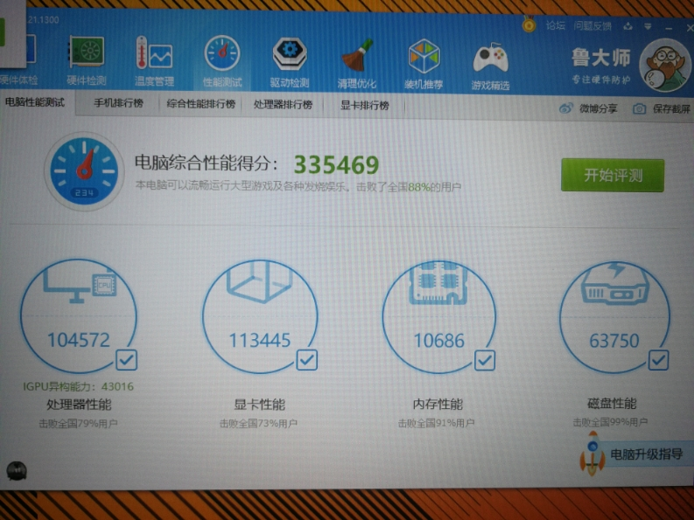Screen dimensions: 694x520
Task: Click the 显卡性能 label
Action: click(x=260, y=405)
